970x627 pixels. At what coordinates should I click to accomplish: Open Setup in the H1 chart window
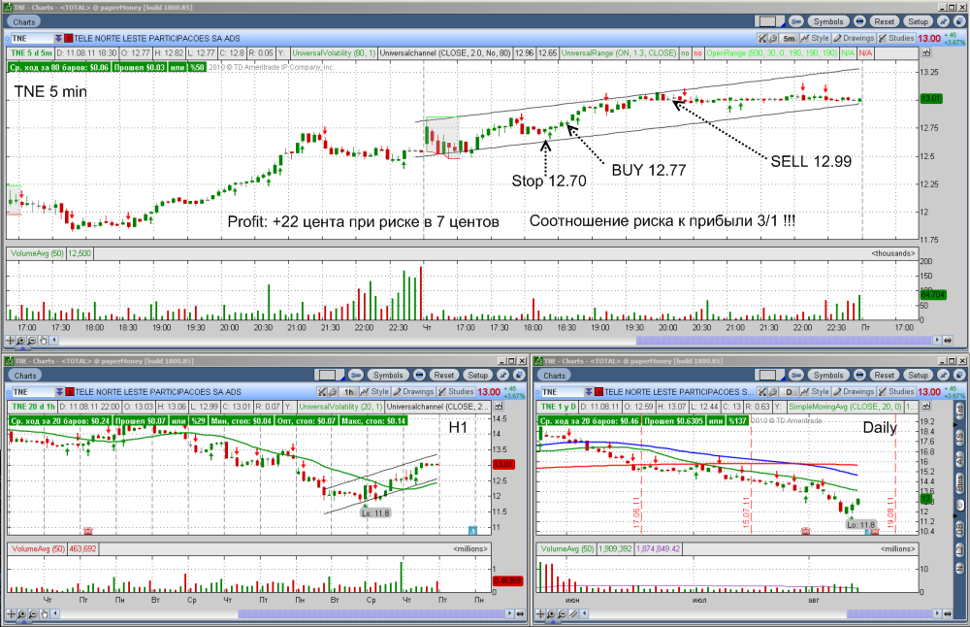477,375
